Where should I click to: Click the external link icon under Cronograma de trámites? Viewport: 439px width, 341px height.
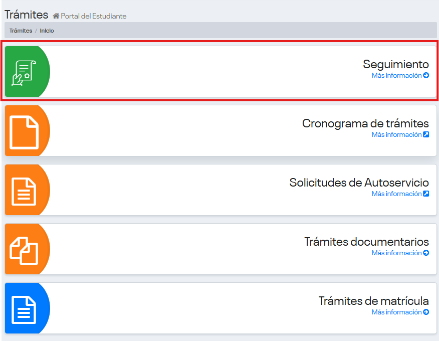pos(426,135)
